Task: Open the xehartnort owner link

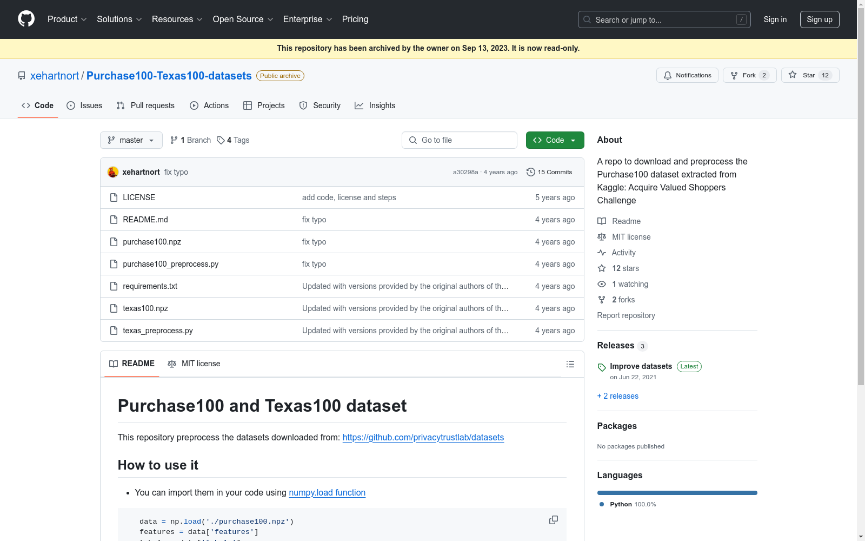Action: pos(55,76)
